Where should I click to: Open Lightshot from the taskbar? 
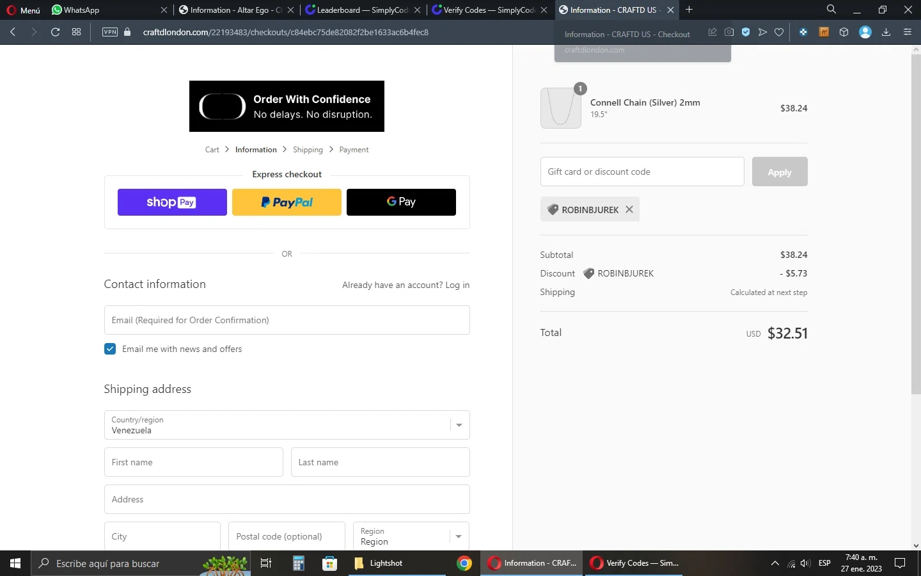[397, 563]
